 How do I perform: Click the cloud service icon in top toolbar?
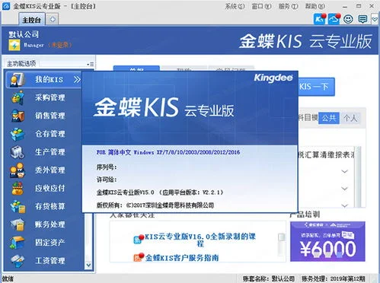[334, 19]
